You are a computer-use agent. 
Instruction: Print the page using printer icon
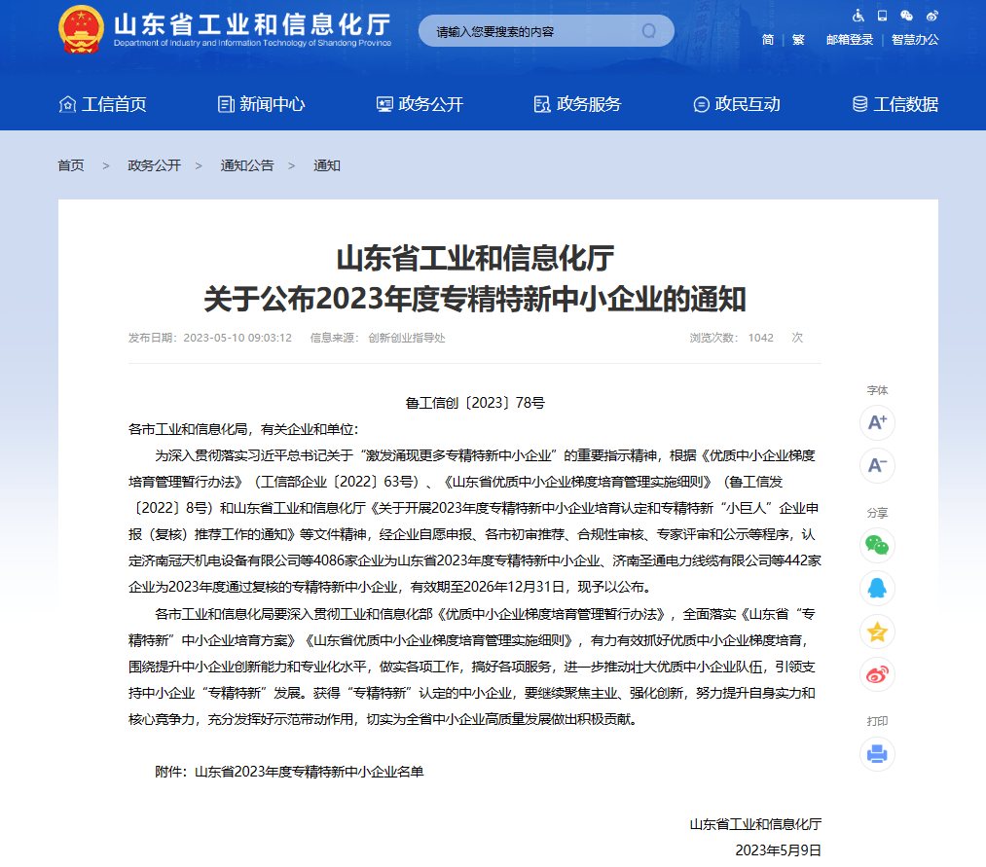coord(877,753)
